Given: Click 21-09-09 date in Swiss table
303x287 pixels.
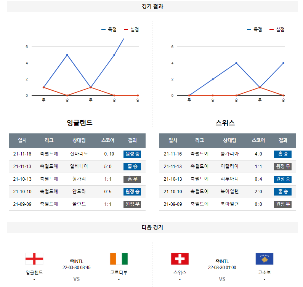Looking at the screenshot, I should [173, 204].
